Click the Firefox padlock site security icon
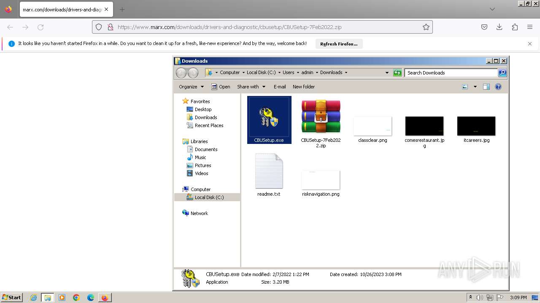 (110, 27)
